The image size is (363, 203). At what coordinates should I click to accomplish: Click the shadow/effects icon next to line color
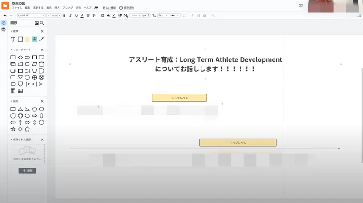[x=120, y=15]
